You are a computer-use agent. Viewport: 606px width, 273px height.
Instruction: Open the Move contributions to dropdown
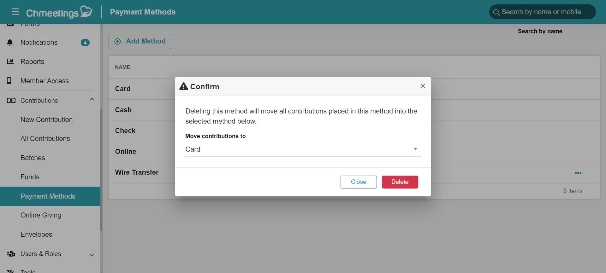click(x=303, y=149)
